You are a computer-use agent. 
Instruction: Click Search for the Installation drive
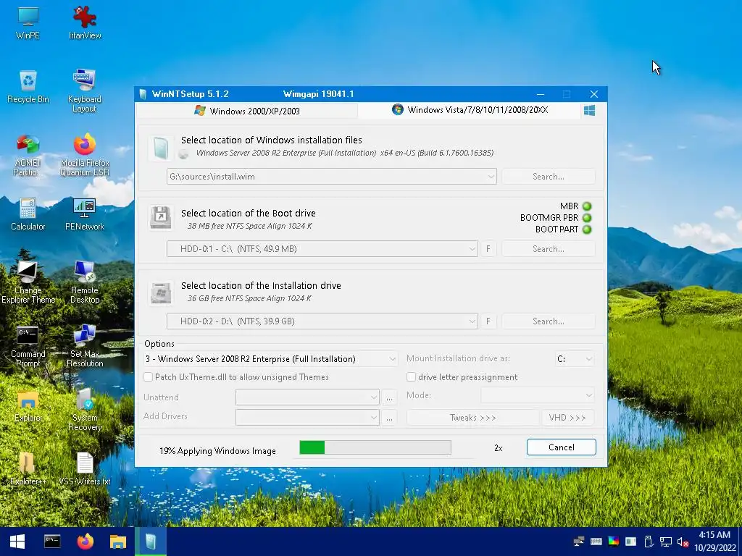coord(548,321)
